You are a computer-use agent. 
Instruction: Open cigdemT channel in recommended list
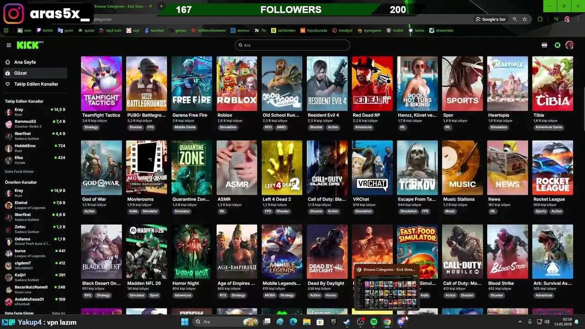[x=35, y=265]
